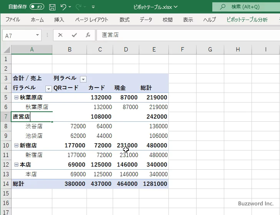Open the 列ラベル filter dropdown

tap(83, 79)
